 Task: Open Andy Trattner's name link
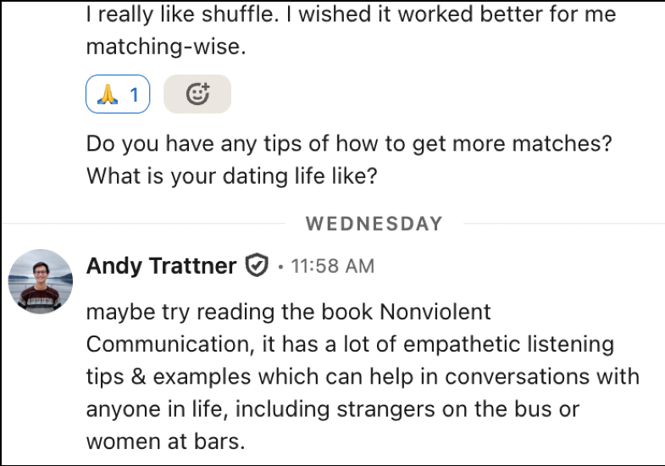(x=161, y=266)
